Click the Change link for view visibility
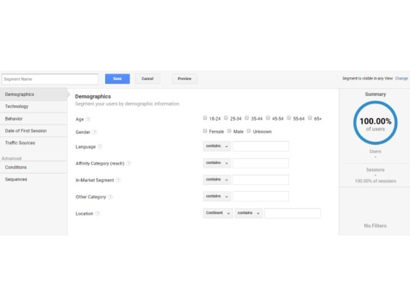The width and height of the screenshot is (410, 307). pos(401,79)
